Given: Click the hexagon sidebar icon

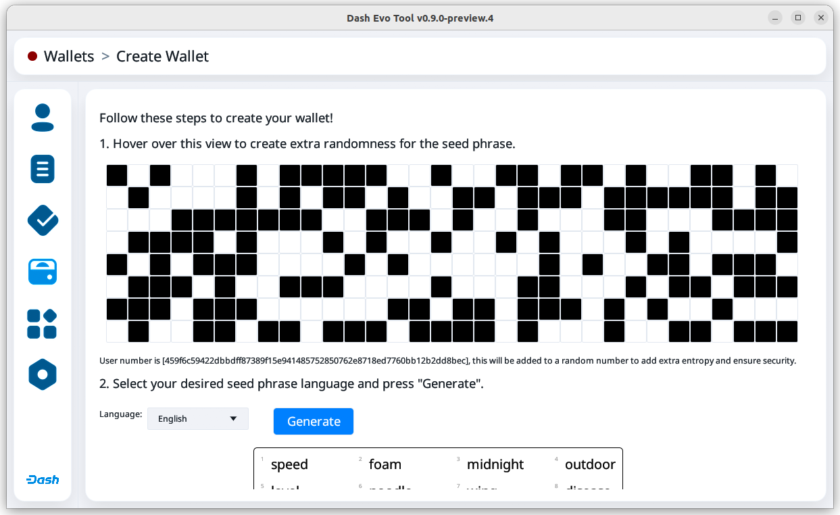Looking at the screenshot, I should pos(43,374).
